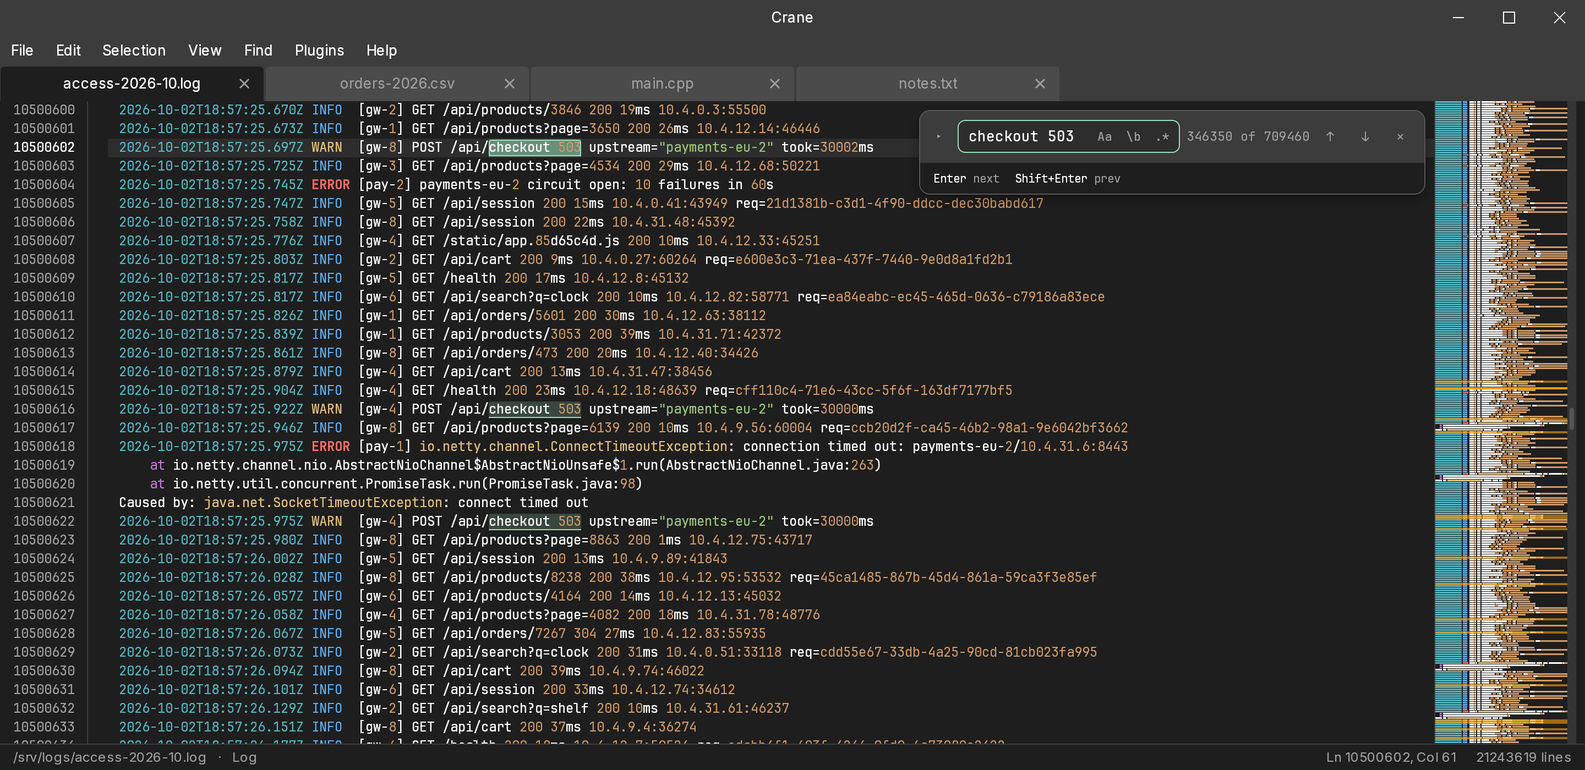Open the Selection menu

134,51
